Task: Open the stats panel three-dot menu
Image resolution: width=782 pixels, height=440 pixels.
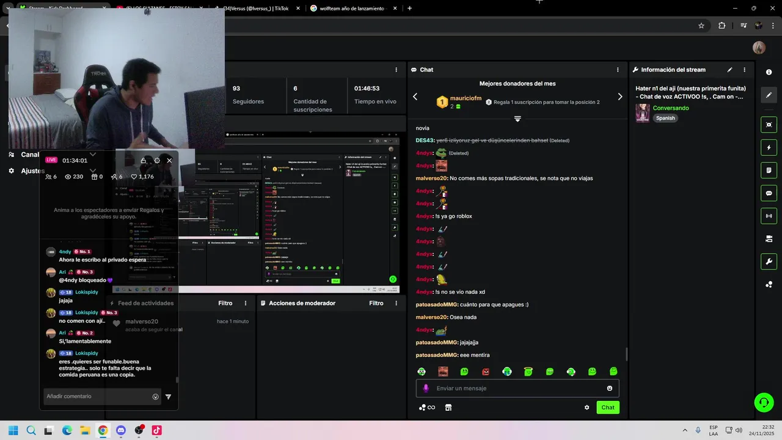Action: tap(396, 70)
